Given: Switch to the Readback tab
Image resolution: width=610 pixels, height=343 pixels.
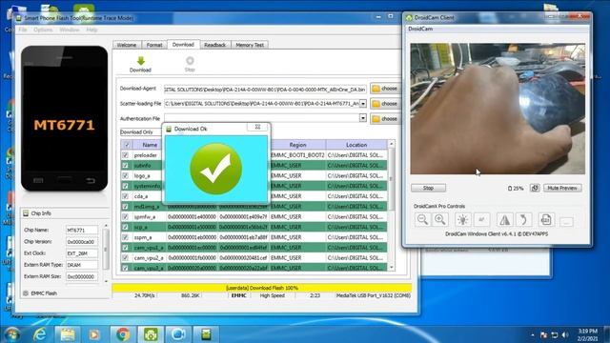Looking at the screenshot, I should tap(215, 45).
